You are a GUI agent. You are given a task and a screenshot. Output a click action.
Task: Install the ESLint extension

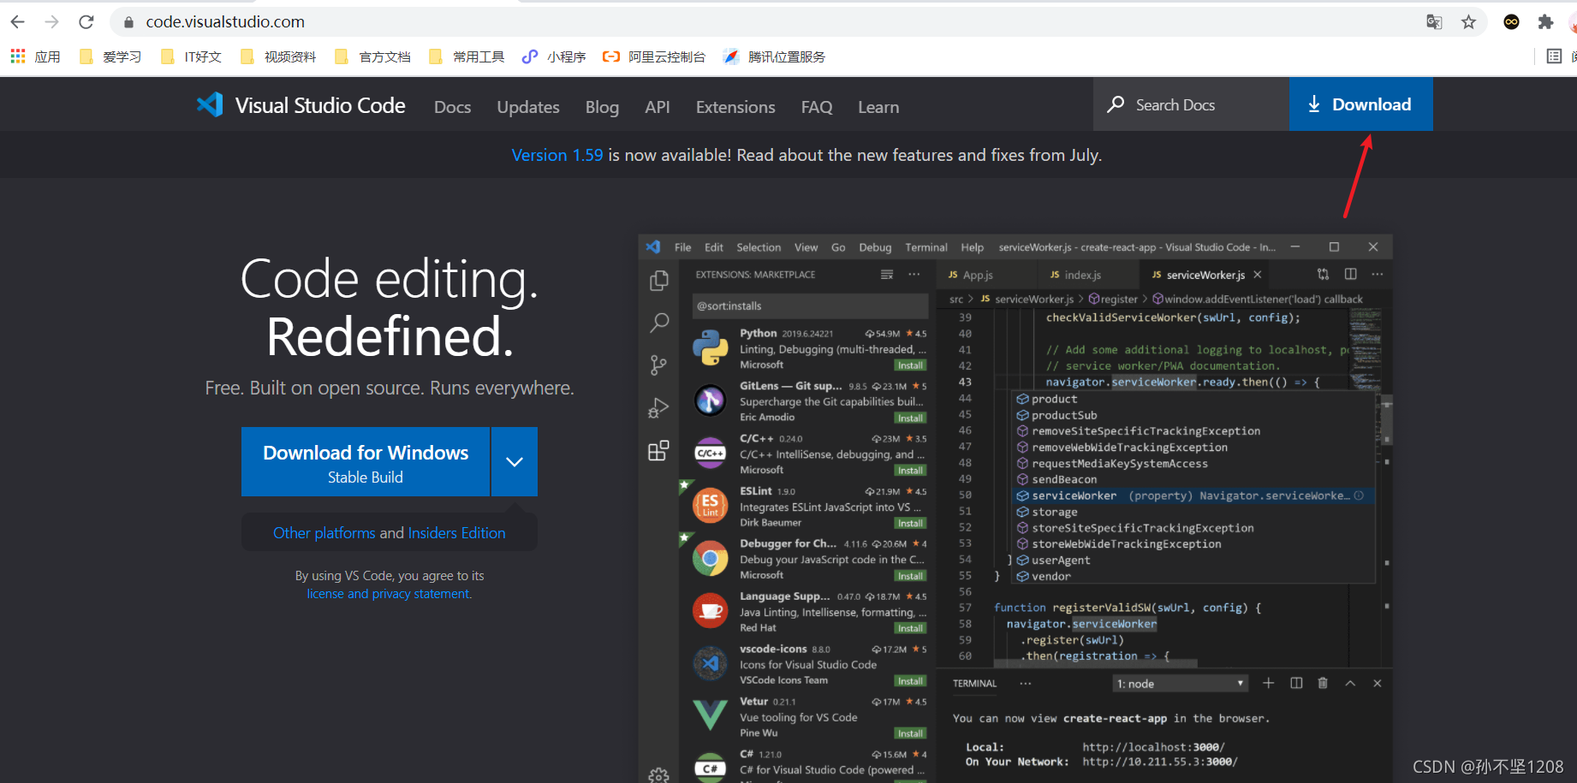tap(910, 524)
